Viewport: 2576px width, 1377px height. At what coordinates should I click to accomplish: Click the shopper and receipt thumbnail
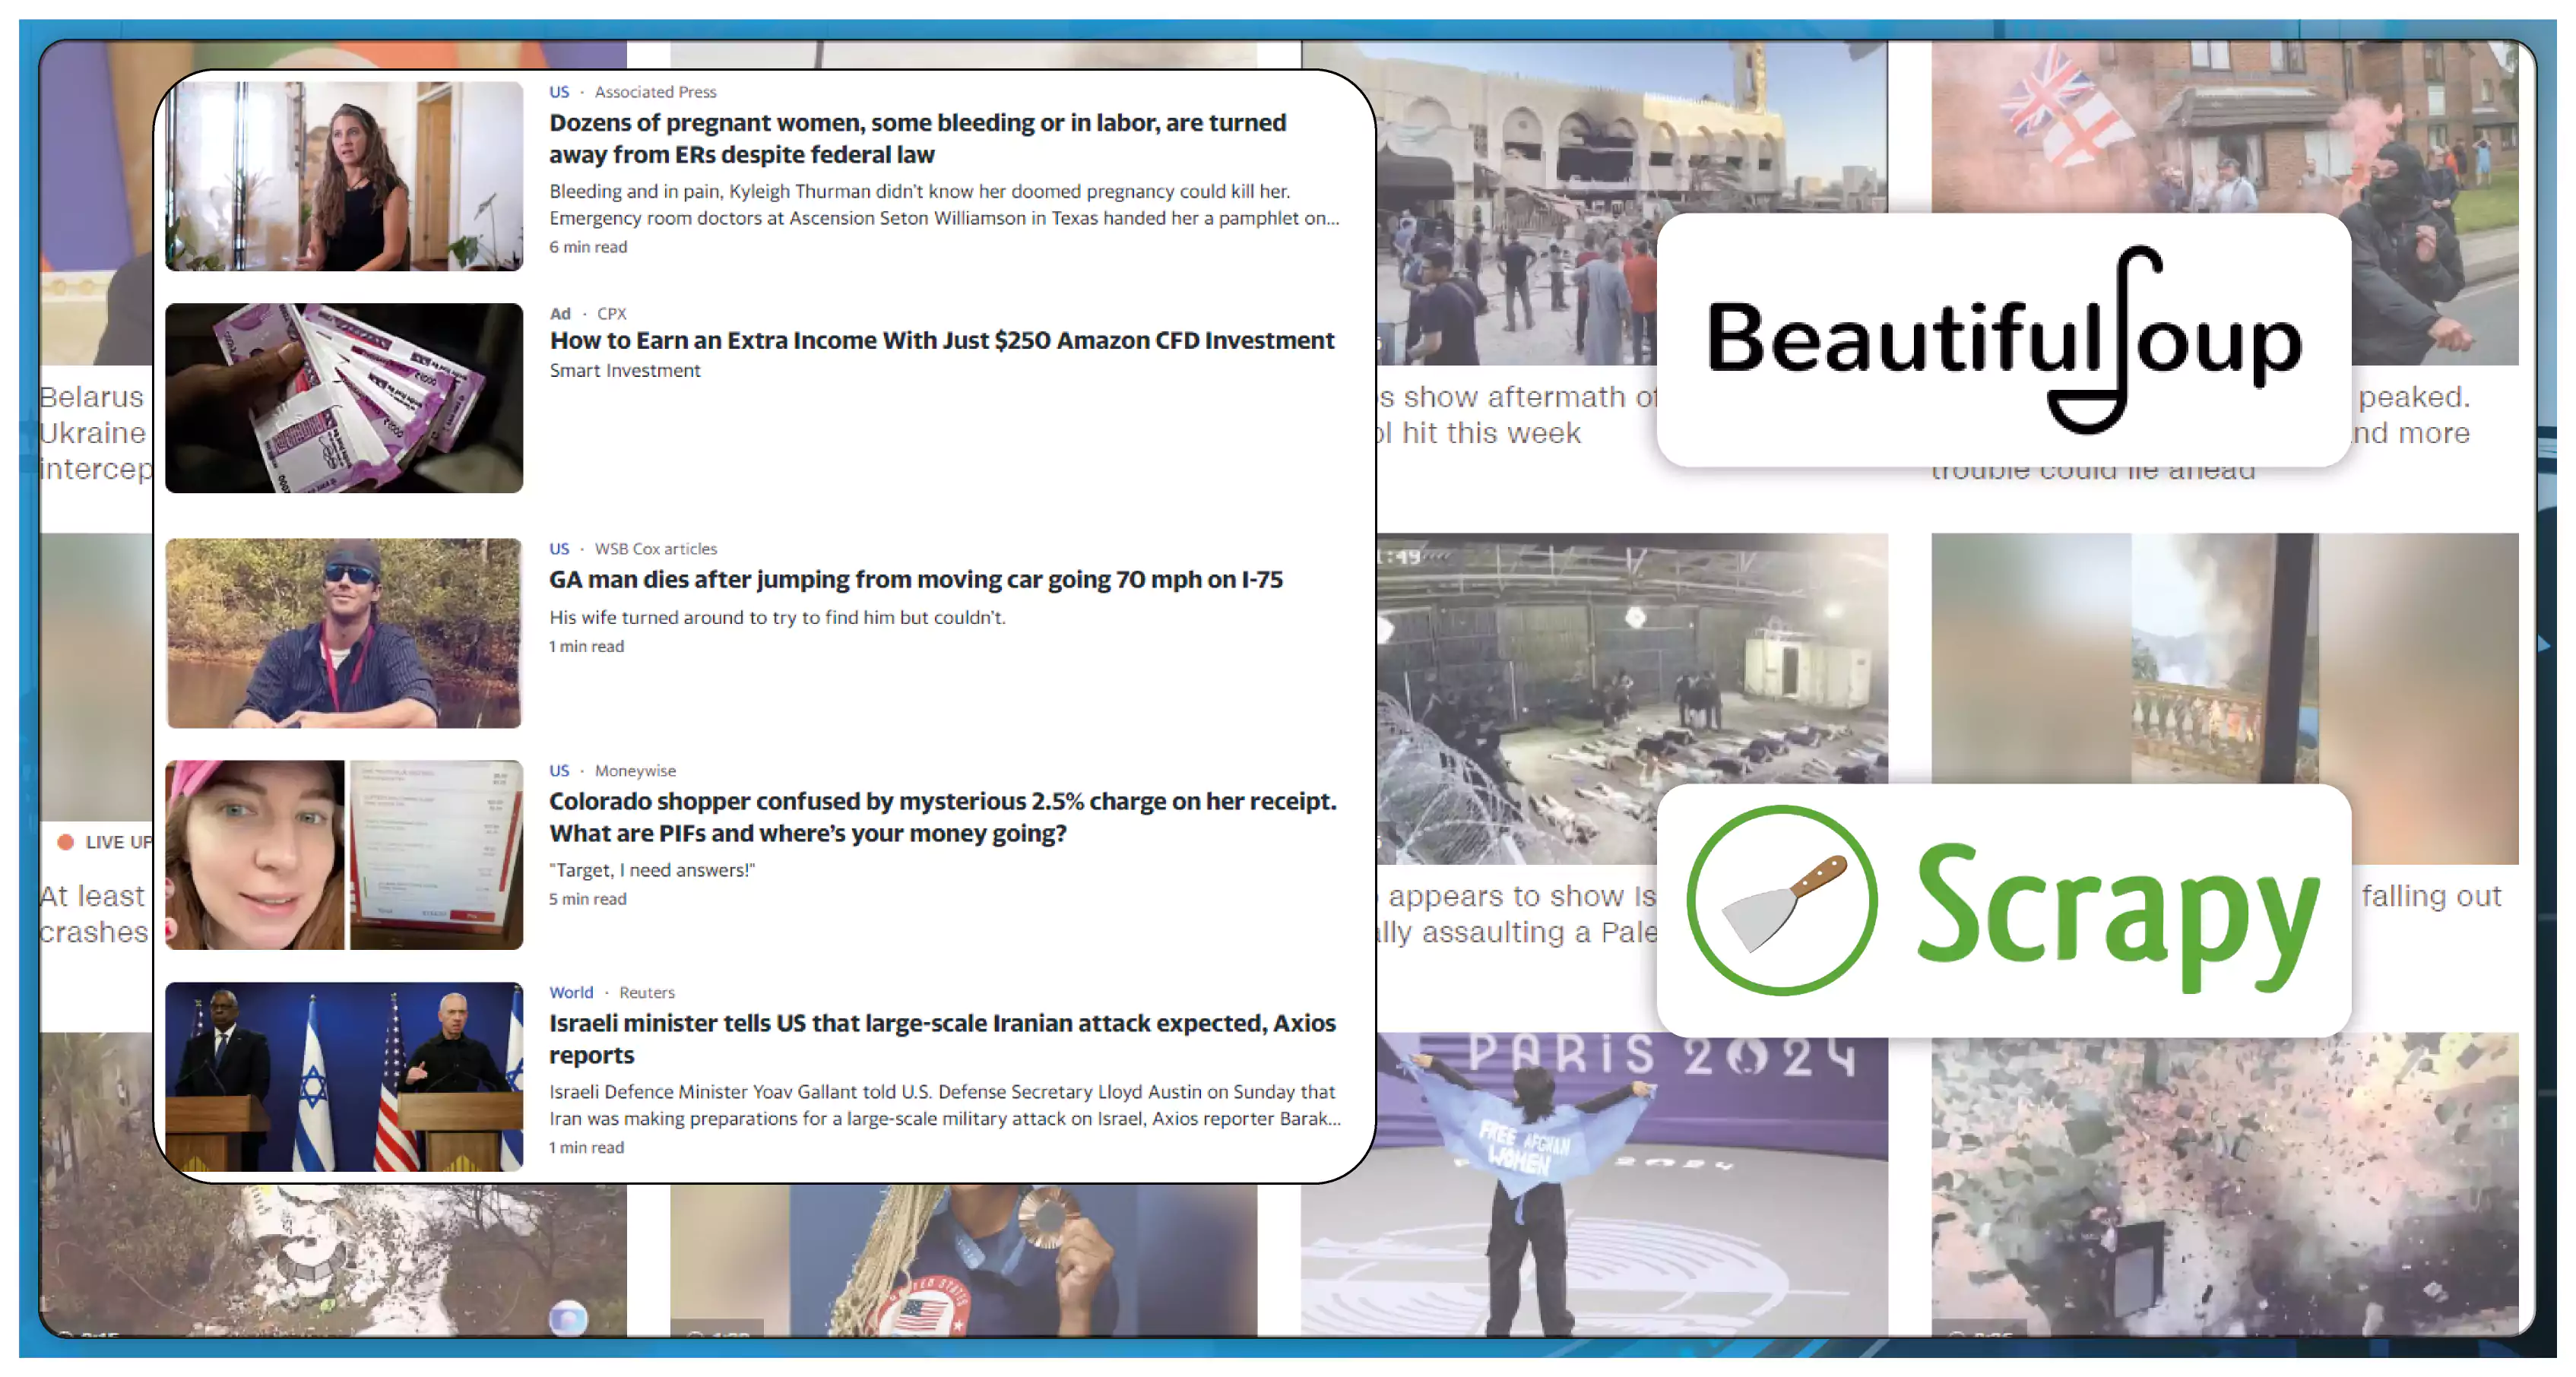pos(344,855)
